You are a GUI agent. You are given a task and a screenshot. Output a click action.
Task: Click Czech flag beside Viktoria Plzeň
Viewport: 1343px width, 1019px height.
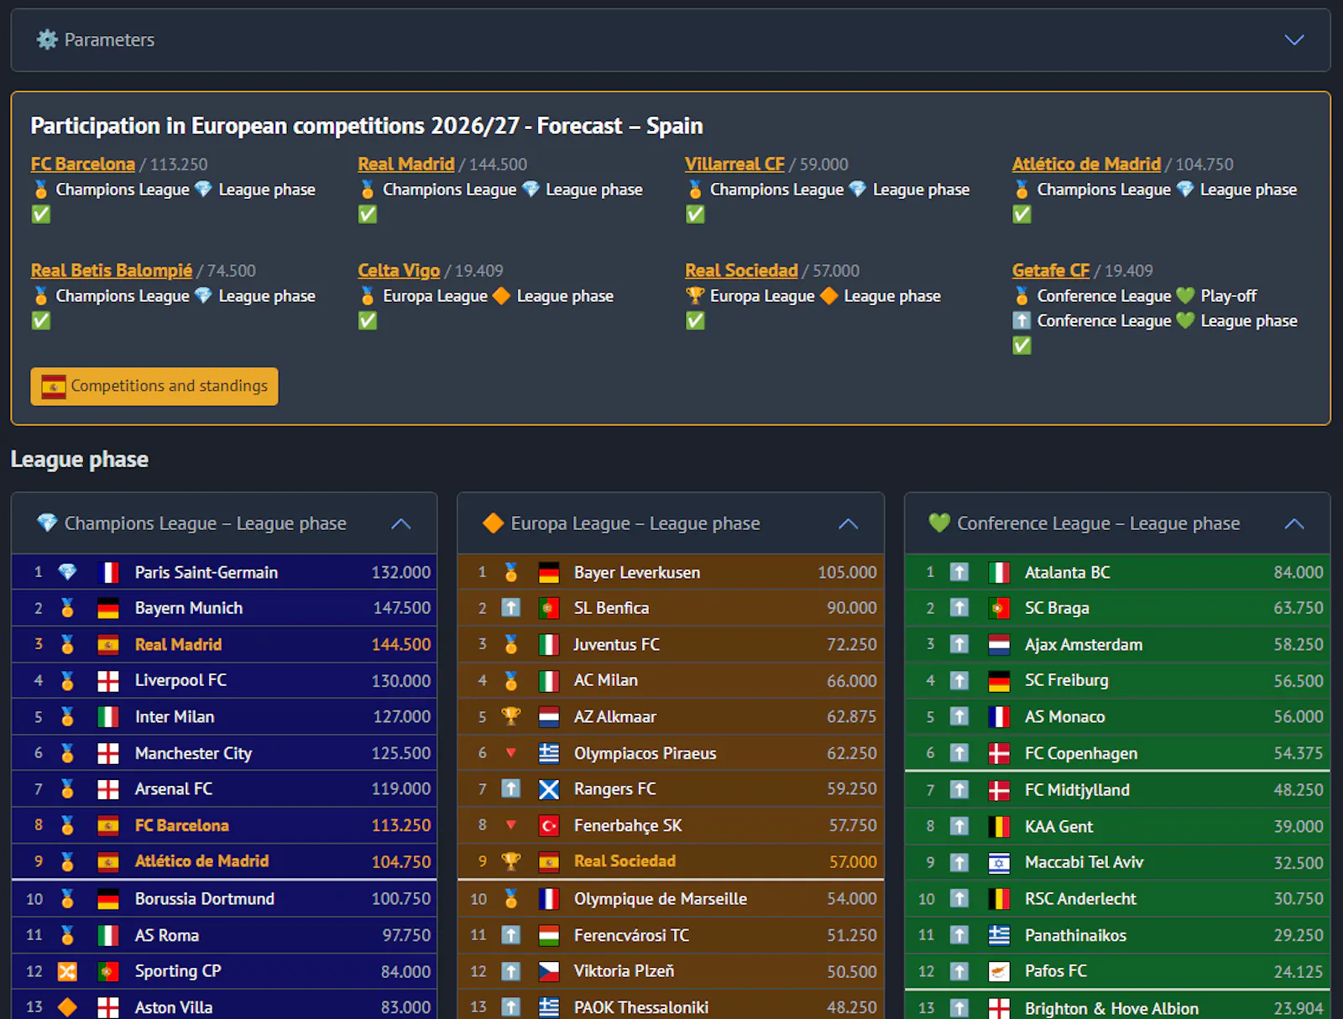pyautogui.click(x=549, y=971)
